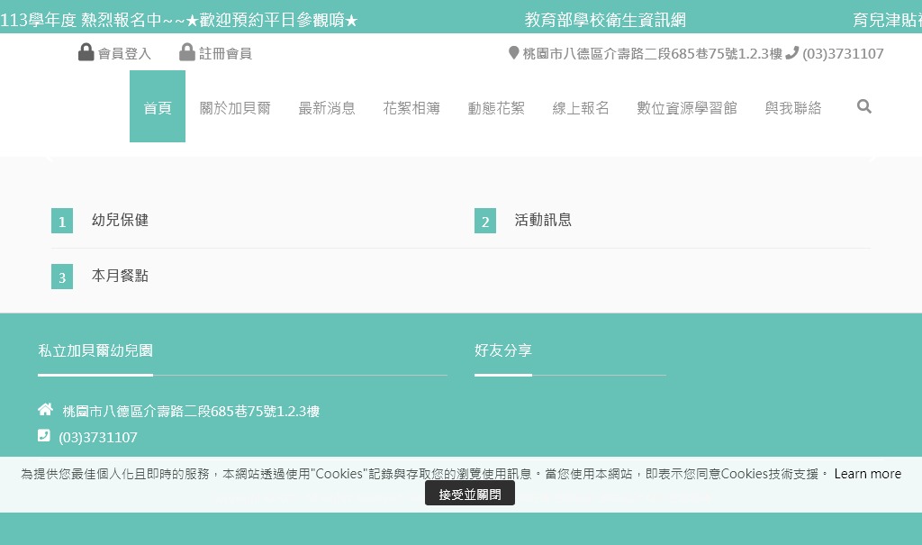The height and width of the screenshot is (545, 922).
Task: Go to 最新消息 page
Action: (327, 108)
